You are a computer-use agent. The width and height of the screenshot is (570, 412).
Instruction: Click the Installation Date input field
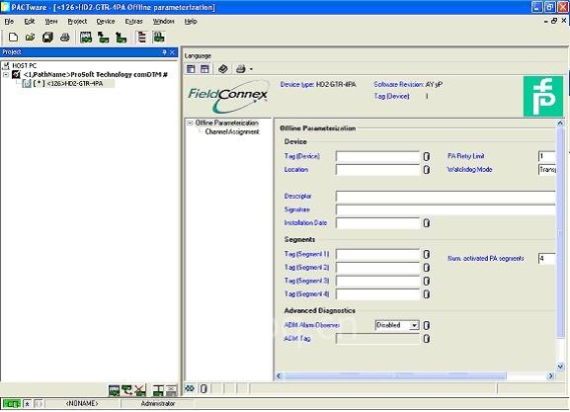pos(377,223)
